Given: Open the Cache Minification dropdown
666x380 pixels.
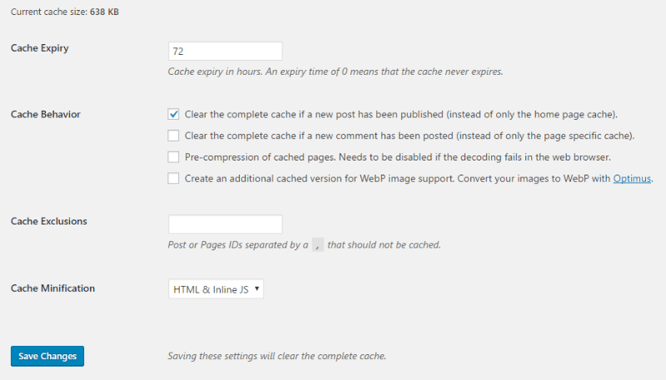Looking at the screenshot, I should click(216, 289).
